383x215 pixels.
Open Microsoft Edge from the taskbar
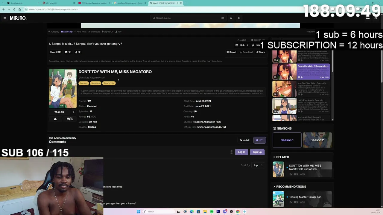[x=192, y=212]
